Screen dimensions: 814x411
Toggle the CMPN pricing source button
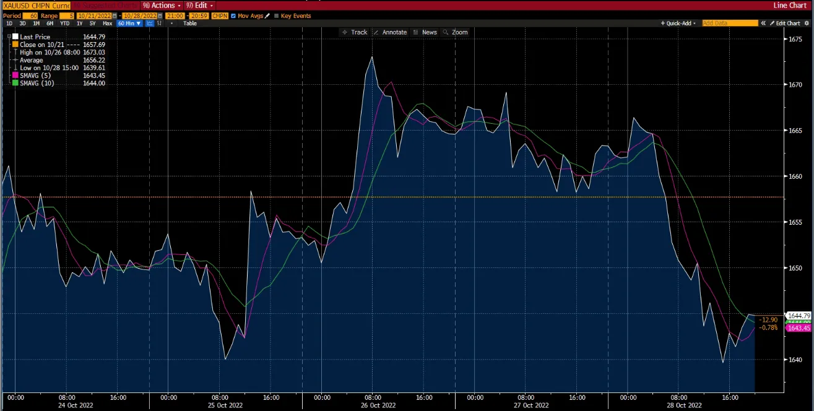point(220,15)
